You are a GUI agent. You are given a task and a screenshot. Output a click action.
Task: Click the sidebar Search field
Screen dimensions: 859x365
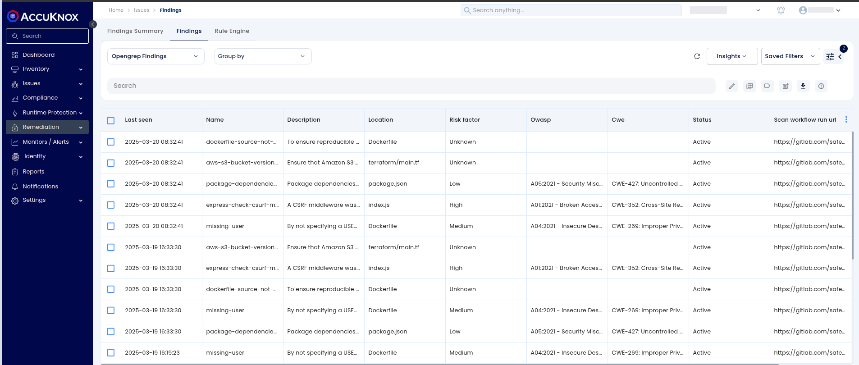[x=47, y=36]
